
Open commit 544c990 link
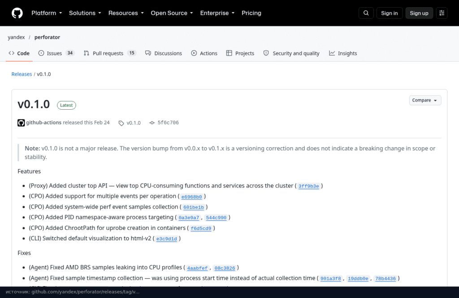coord(216,217)
